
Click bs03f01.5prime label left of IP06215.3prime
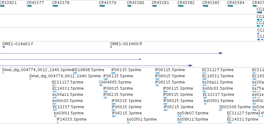click(x=69, y=113)
